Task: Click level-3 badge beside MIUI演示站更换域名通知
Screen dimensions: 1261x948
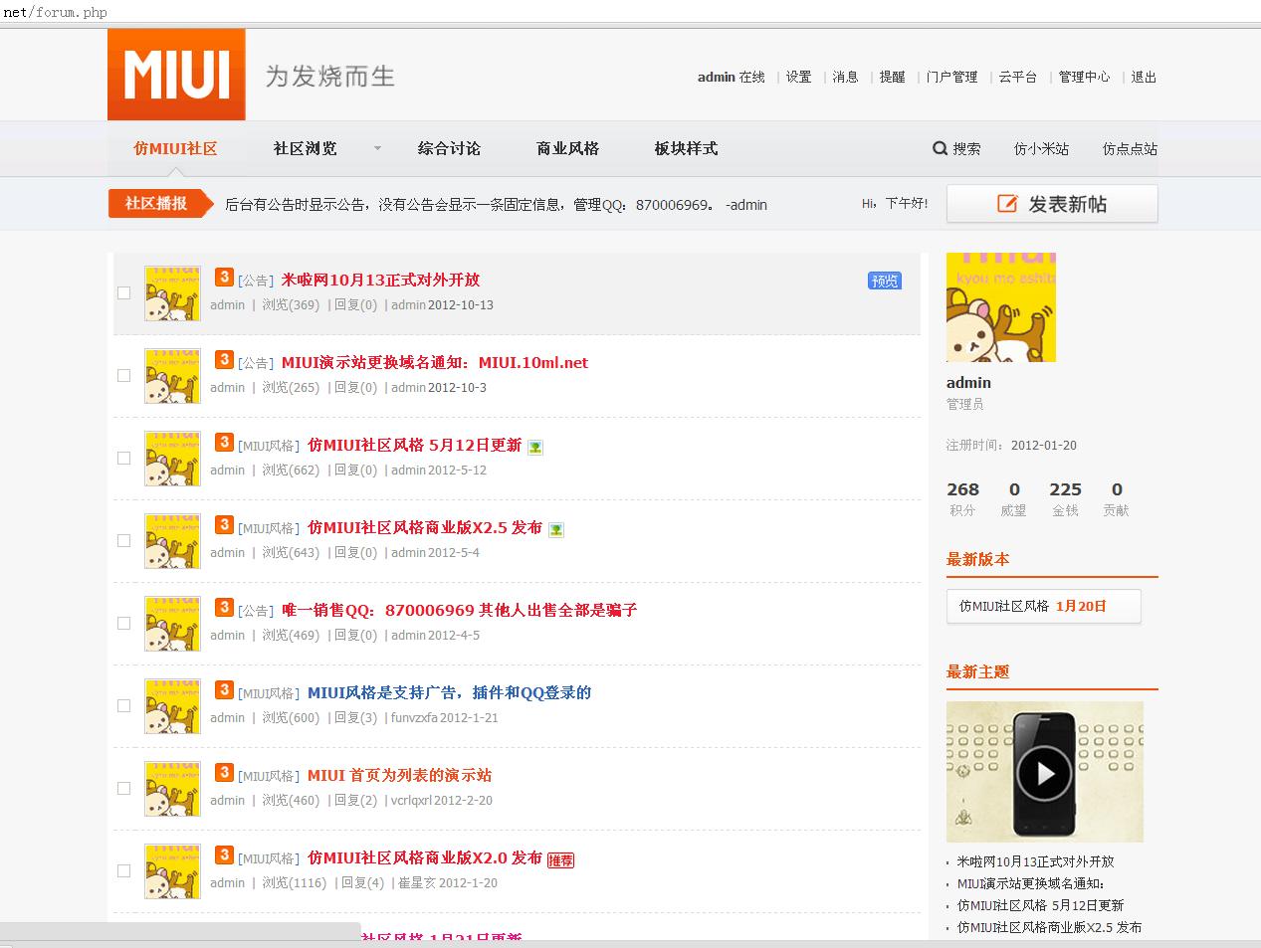Action: 224,359
